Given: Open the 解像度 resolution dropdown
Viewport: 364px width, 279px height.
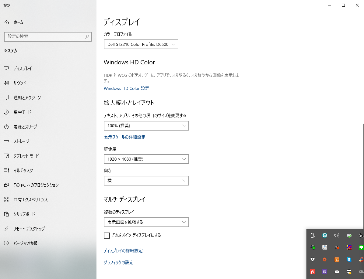Looking at the screenshot, I should (x=146, y=159).
